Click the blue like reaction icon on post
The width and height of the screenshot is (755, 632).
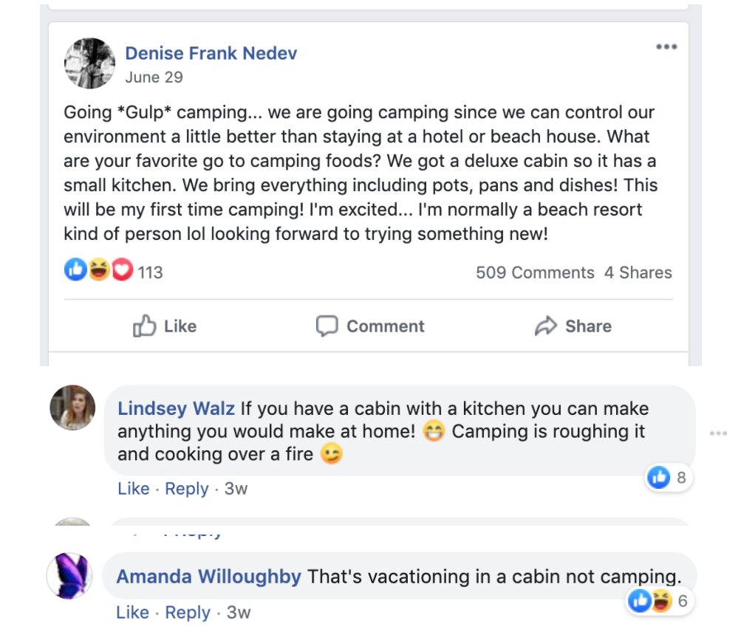coord(75,272)
